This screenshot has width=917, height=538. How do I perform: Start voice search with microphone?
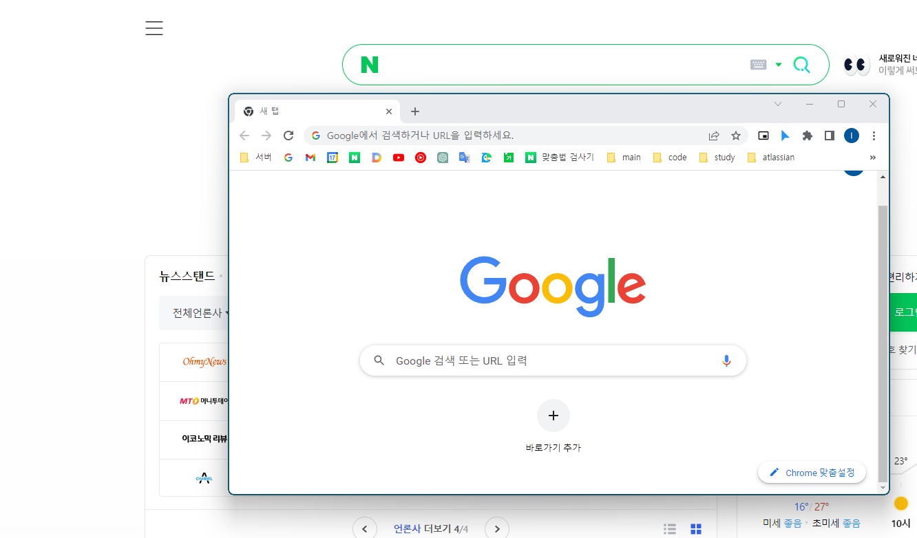[x=726, y=361]
